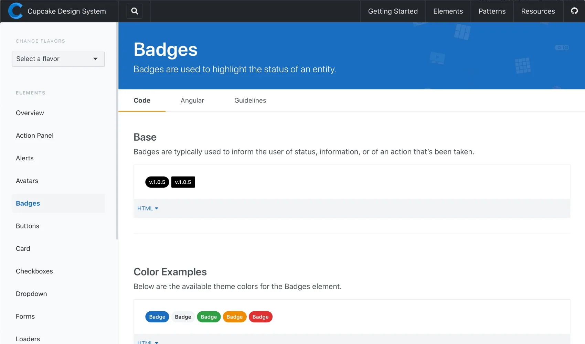Expand the HTML code under Base
This screenshot has width=585, height=344.
148,208
